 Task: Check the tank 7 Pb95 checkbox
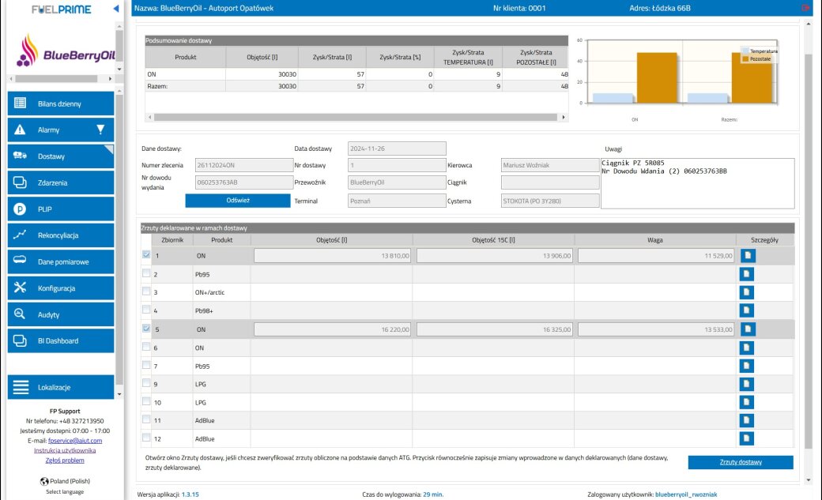(x=146, y=365)
